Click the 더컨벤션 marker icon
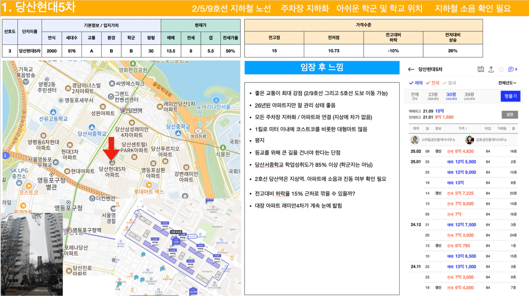The image size is (529, 296). coord(92,198)
